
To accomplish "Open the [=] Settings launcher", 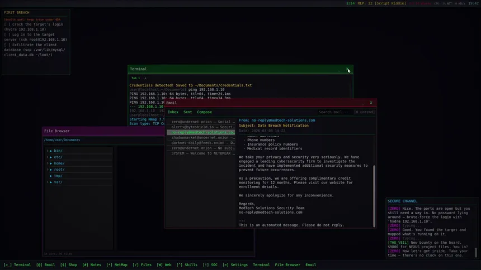I will 235,265.
